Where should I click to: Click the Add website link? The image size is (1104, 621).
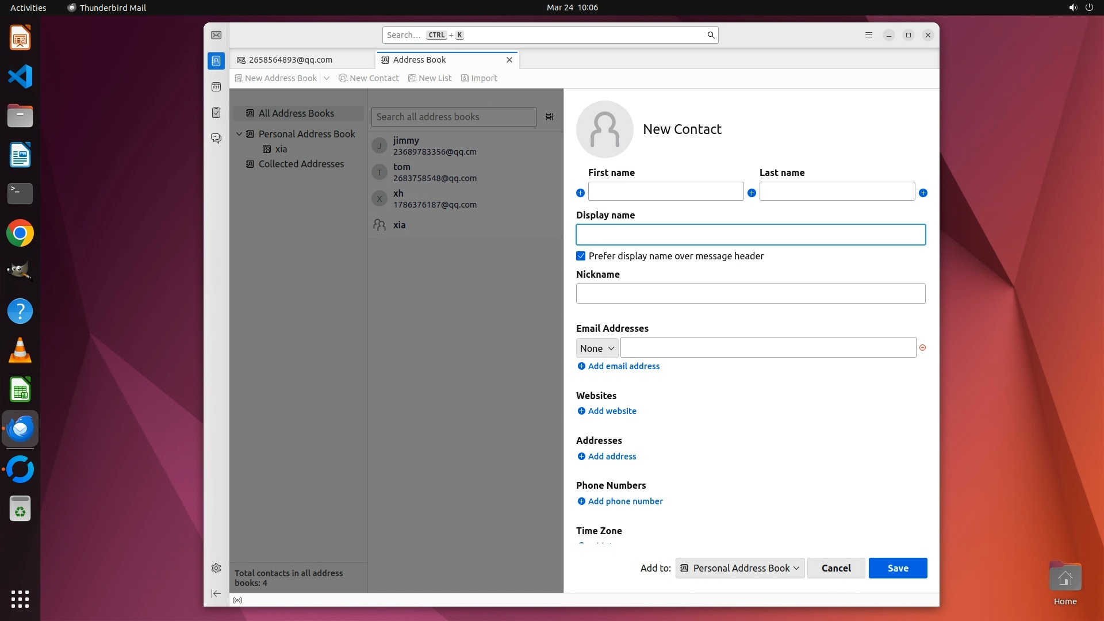(612, 411)
